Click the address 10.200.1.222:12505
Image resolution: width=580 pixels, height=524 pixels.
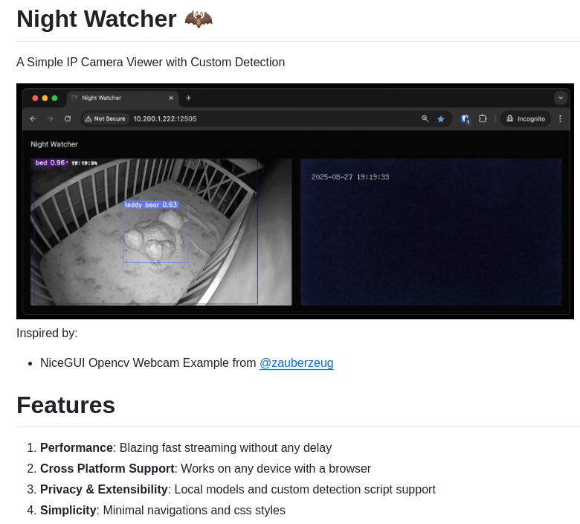(165, 119)
